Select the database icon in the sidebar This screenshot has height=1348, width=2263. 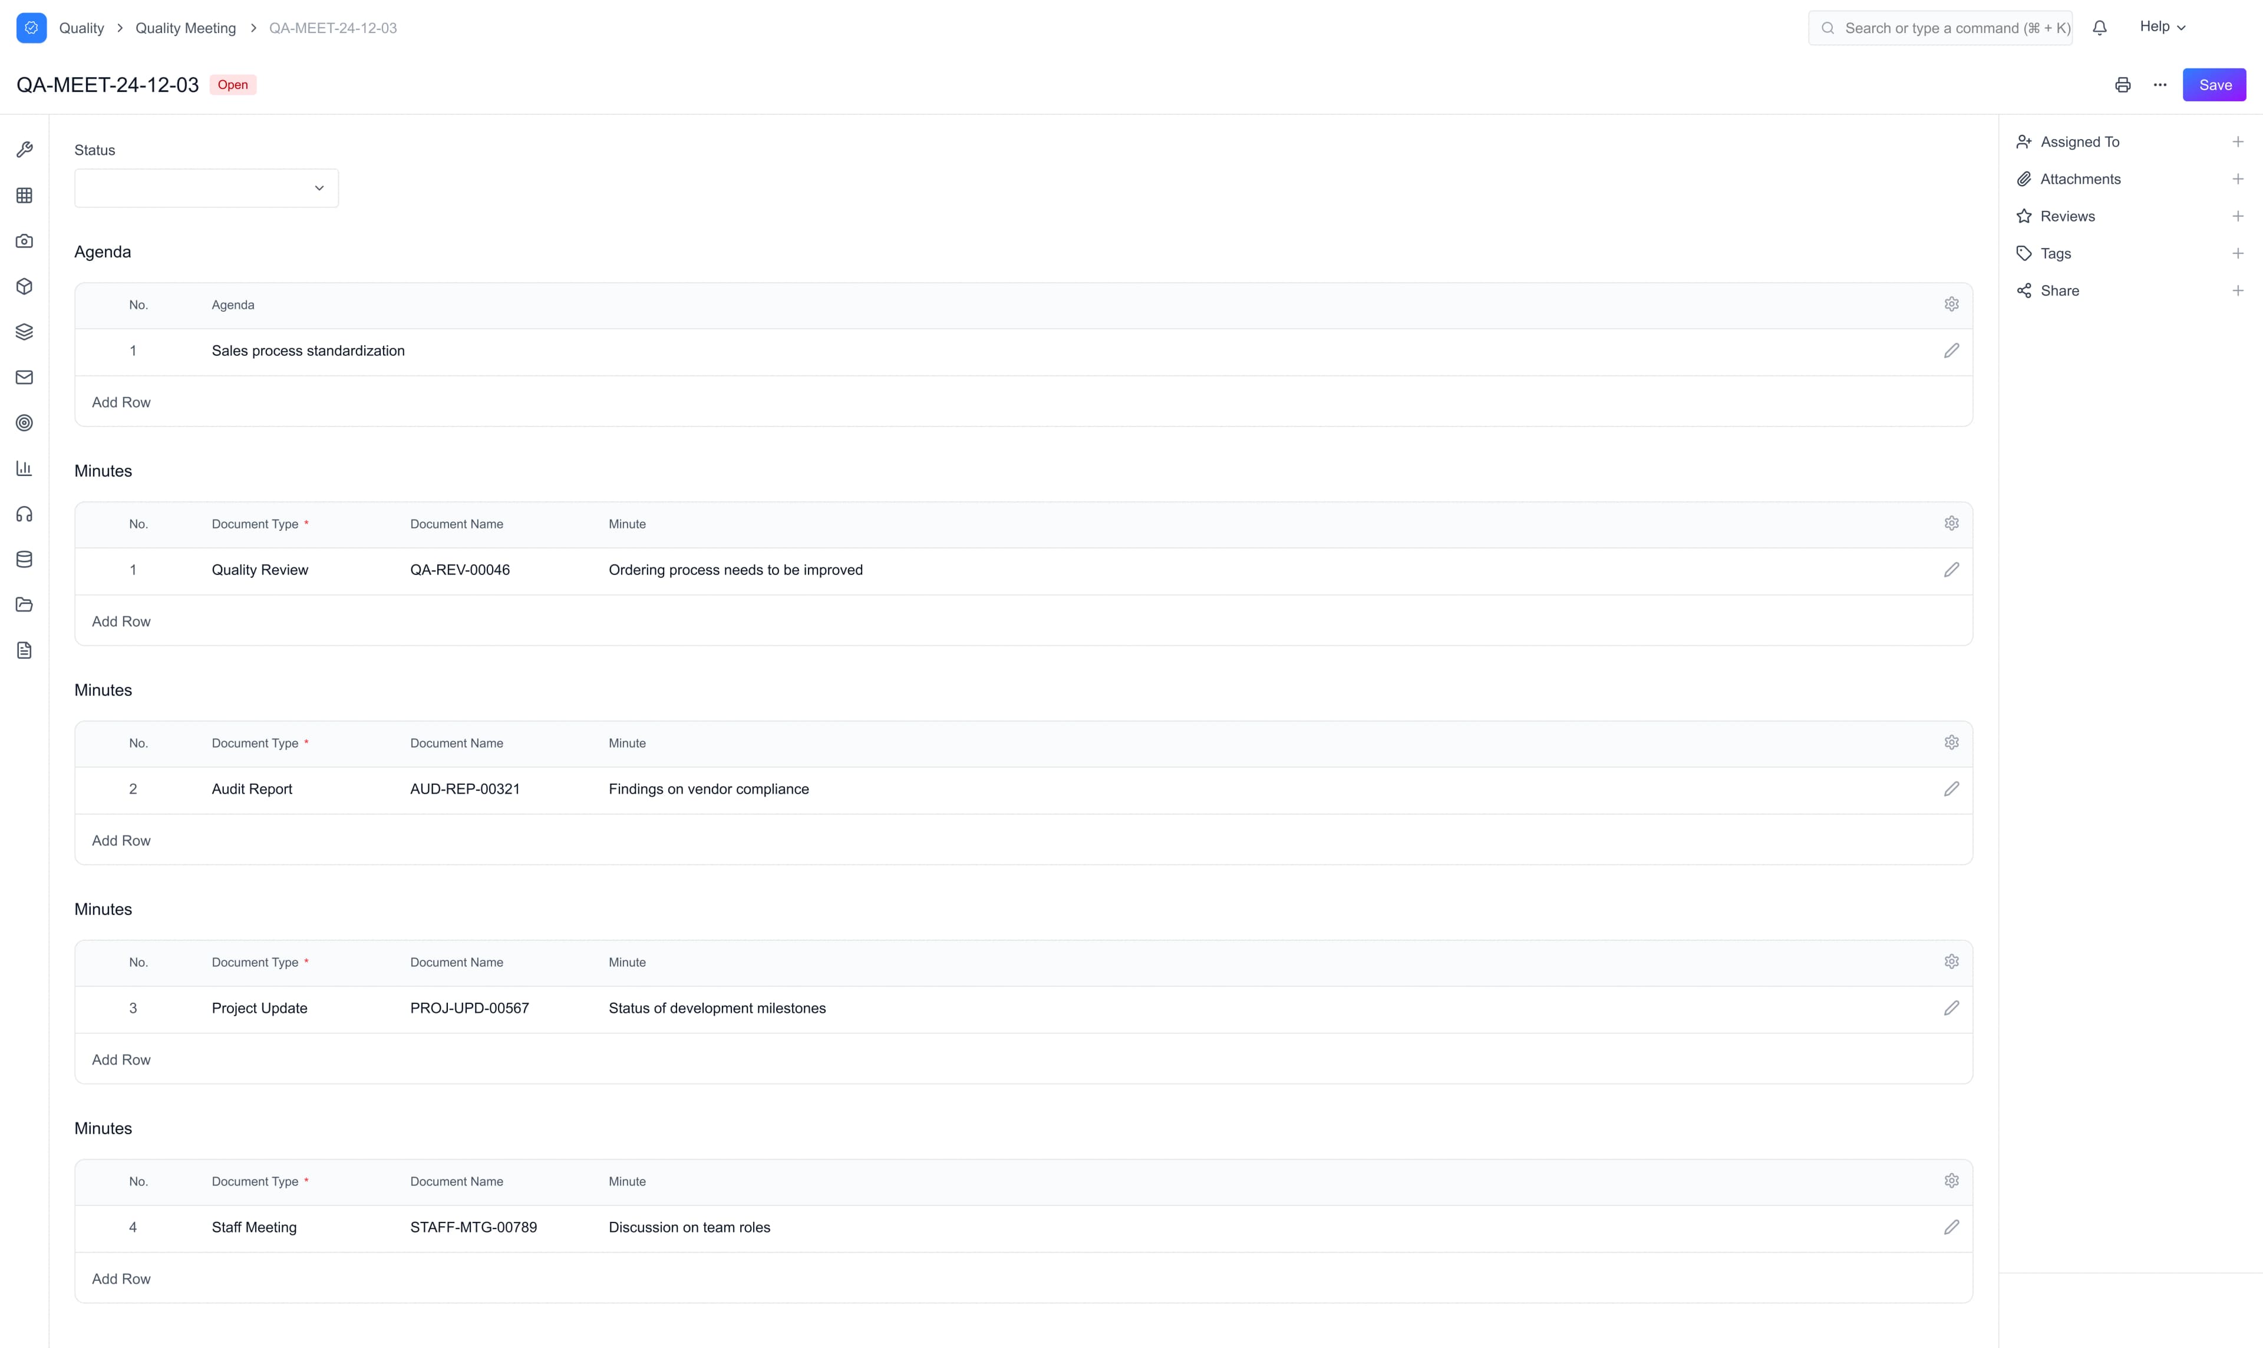click(x=24, y=559)
